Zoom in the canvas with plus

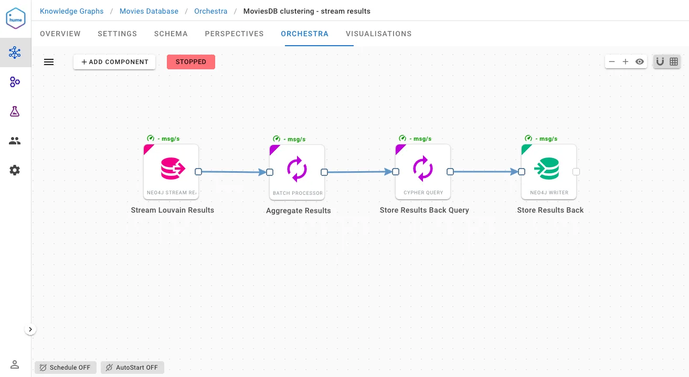[x=626, y=61]
